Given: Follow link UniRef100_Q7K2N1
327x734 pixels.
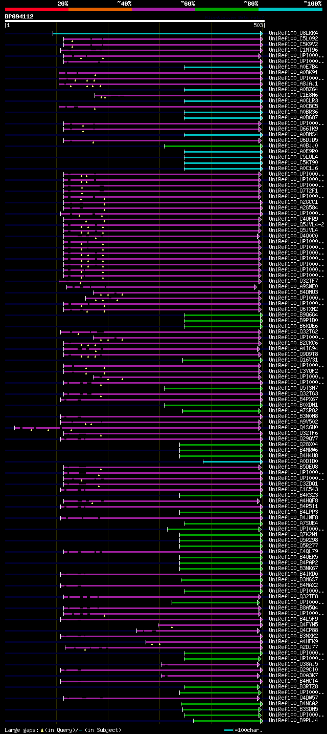Looking at the screenshot, I should click(x=294, y=535).
